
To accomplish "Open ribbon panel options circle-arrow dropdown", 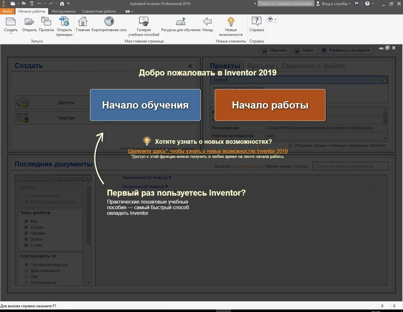I will 272,19.
